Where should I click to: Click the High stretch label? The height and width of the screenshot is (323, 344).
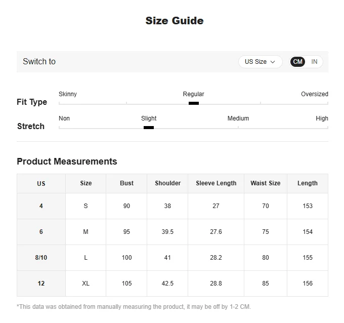322,118
